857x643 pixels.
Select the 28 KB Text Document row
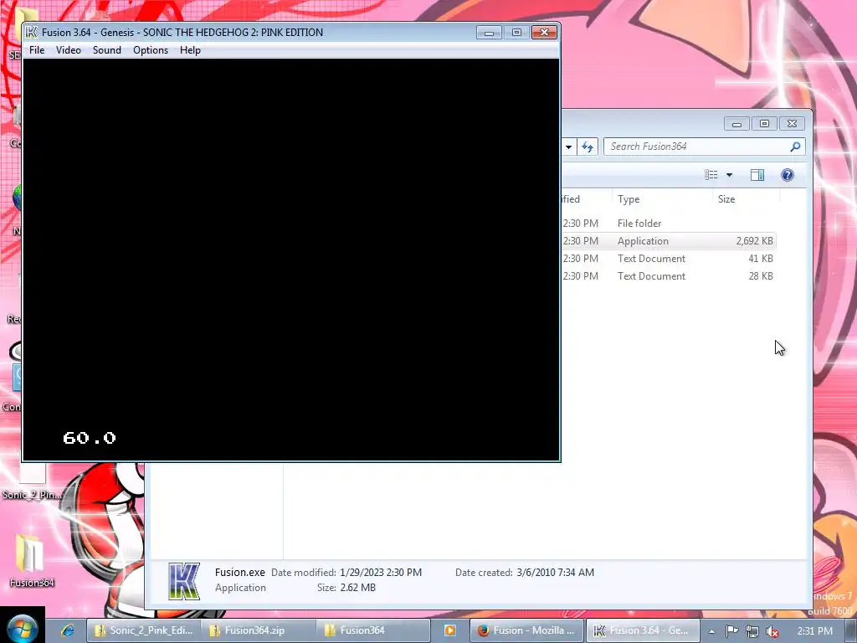(x=668, y=276)
